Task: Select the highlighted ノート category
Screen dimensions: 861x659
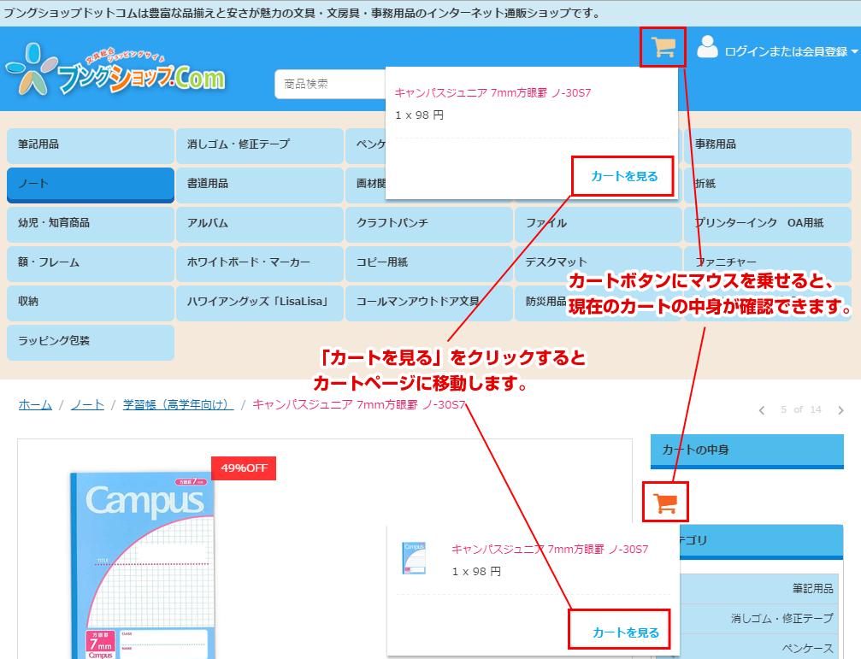Action: tap(91, 185)
